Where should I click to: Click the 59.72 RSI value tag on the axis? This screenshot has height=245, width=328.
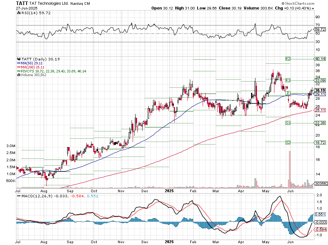point(320,29)
